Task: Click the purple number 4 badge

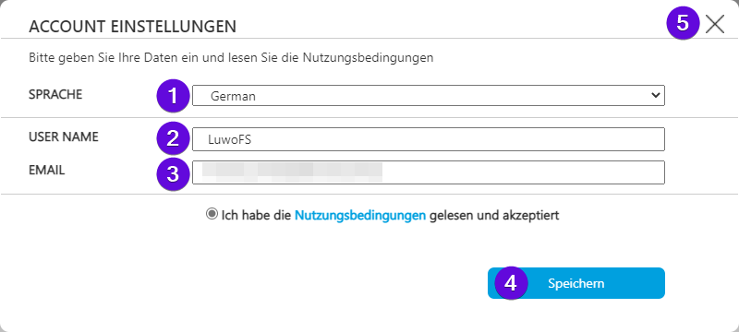Action: point(511,283)
